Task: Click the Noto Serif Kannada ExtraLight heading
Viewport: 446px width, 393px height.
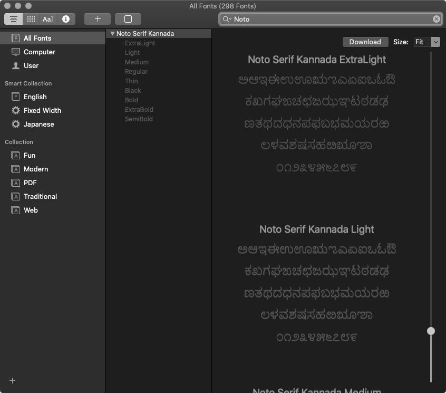Action: 317,60
